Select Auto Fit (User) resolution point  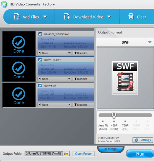103,121
